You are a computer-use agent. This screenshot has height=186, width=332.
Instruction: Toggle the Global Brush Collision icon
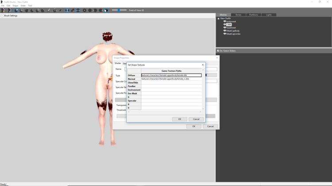[78, 10]
